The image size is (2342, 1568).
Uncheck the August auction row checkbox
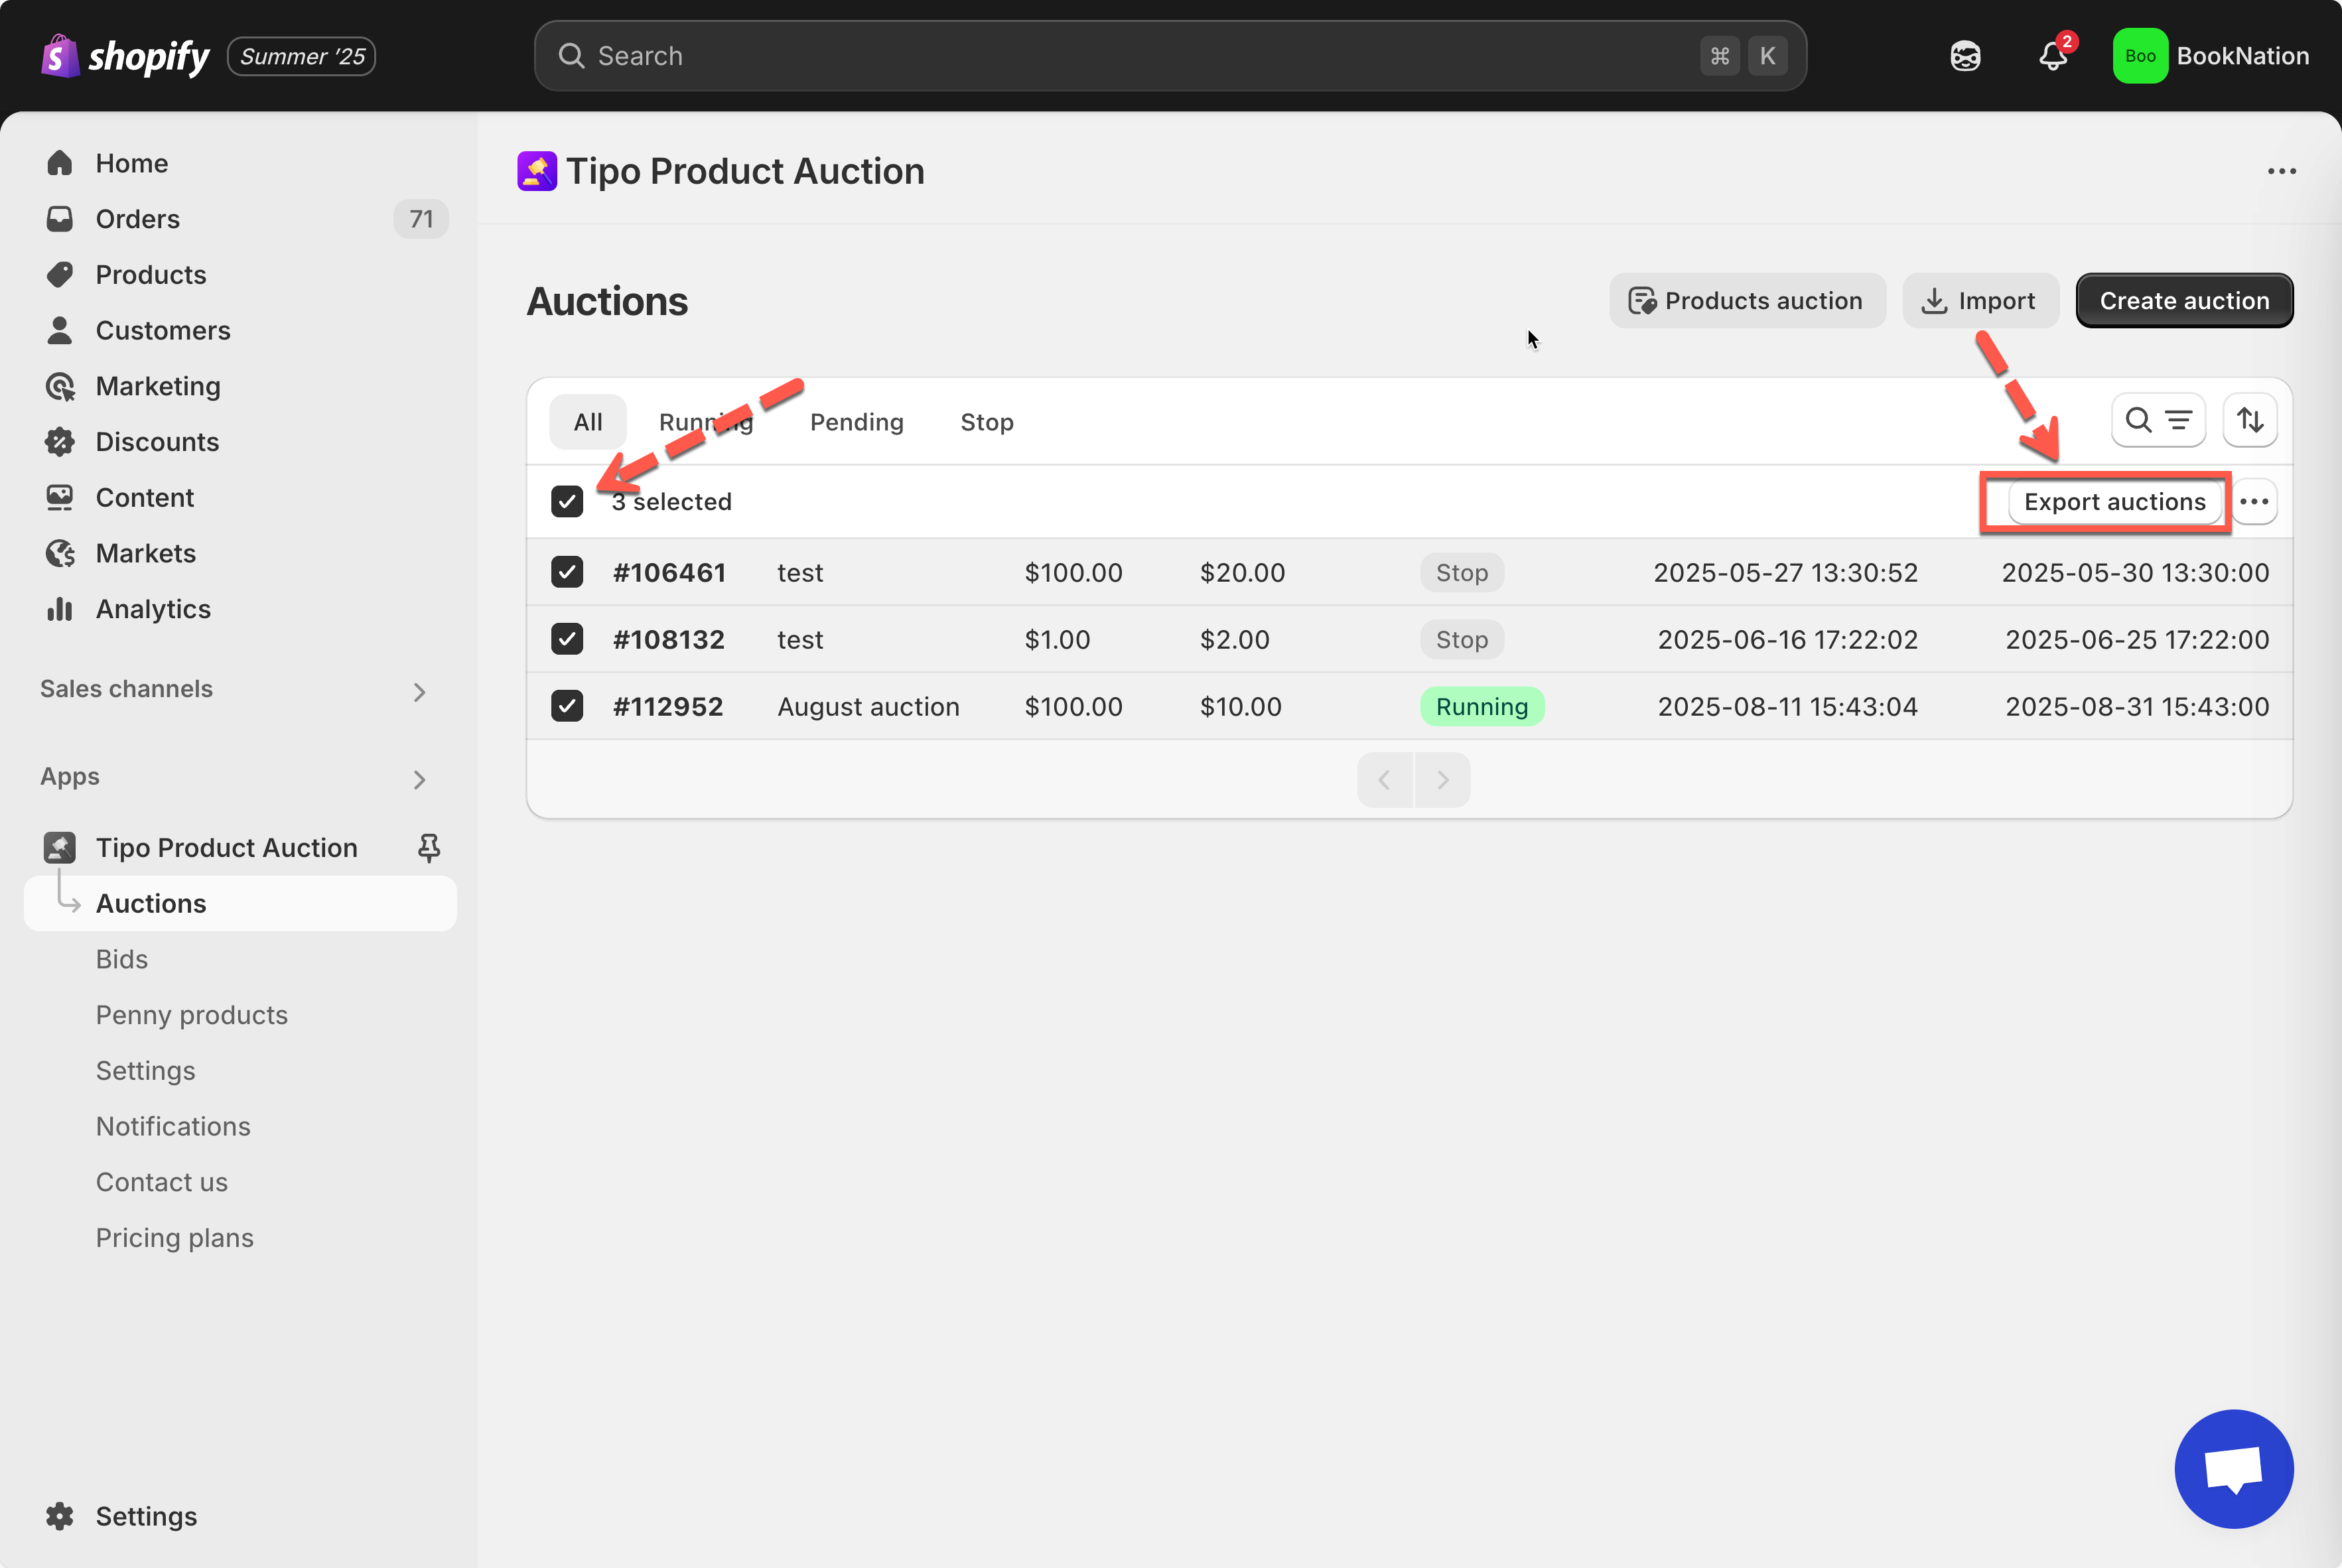[x=567, y=706]
